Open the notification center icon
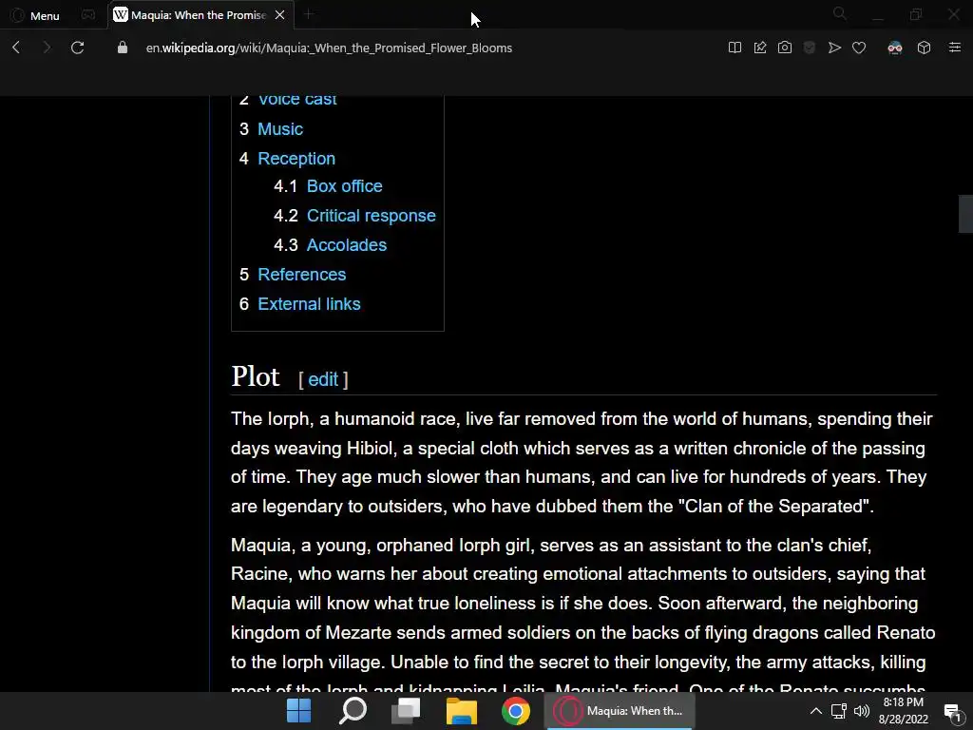Viewport: 973px width, 730px height. (x=952, y=711)
